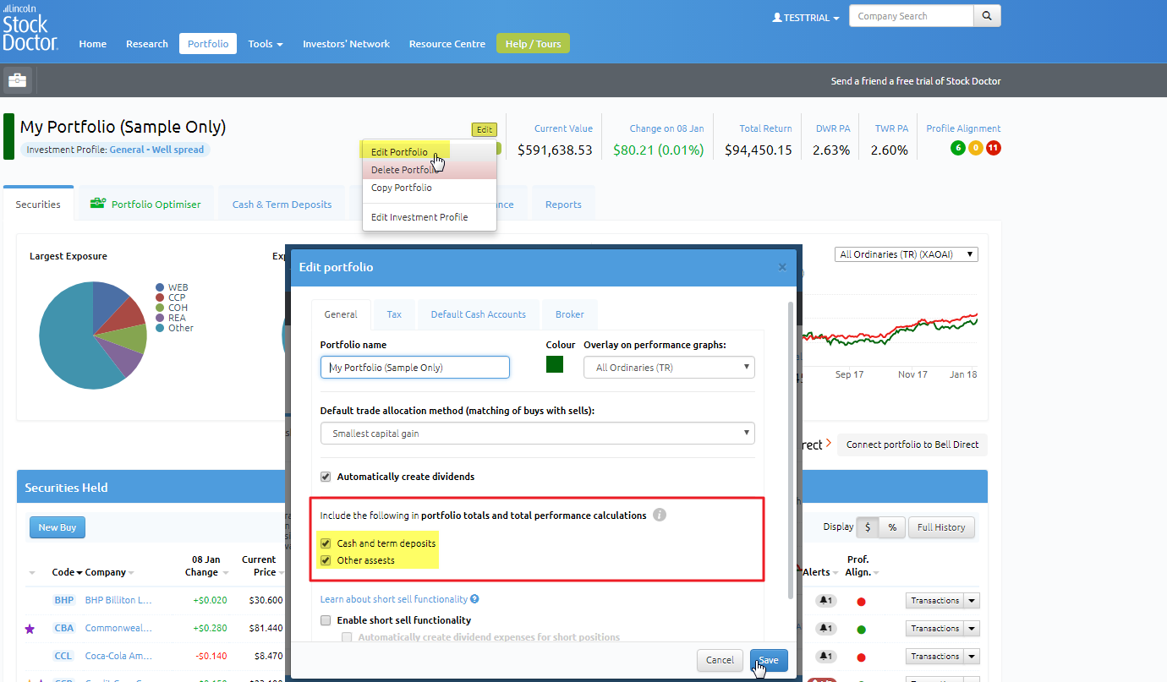Click the alert bell badge in CBA row
This screenshot has width=1167, height=682.
tap(825, 629)
